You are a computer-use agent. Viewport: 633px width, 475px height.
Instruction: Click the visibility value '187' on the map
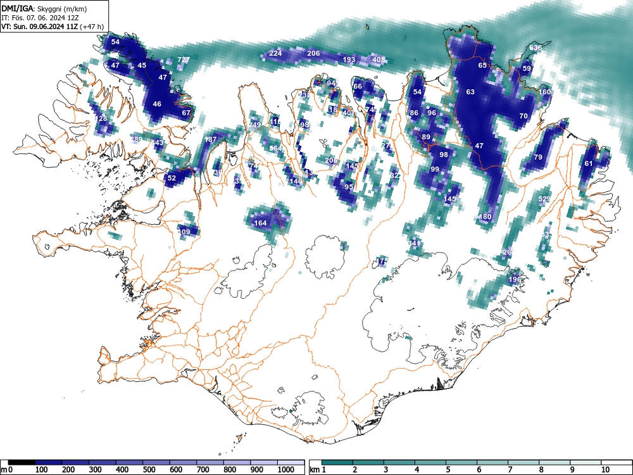click(210, 140)
